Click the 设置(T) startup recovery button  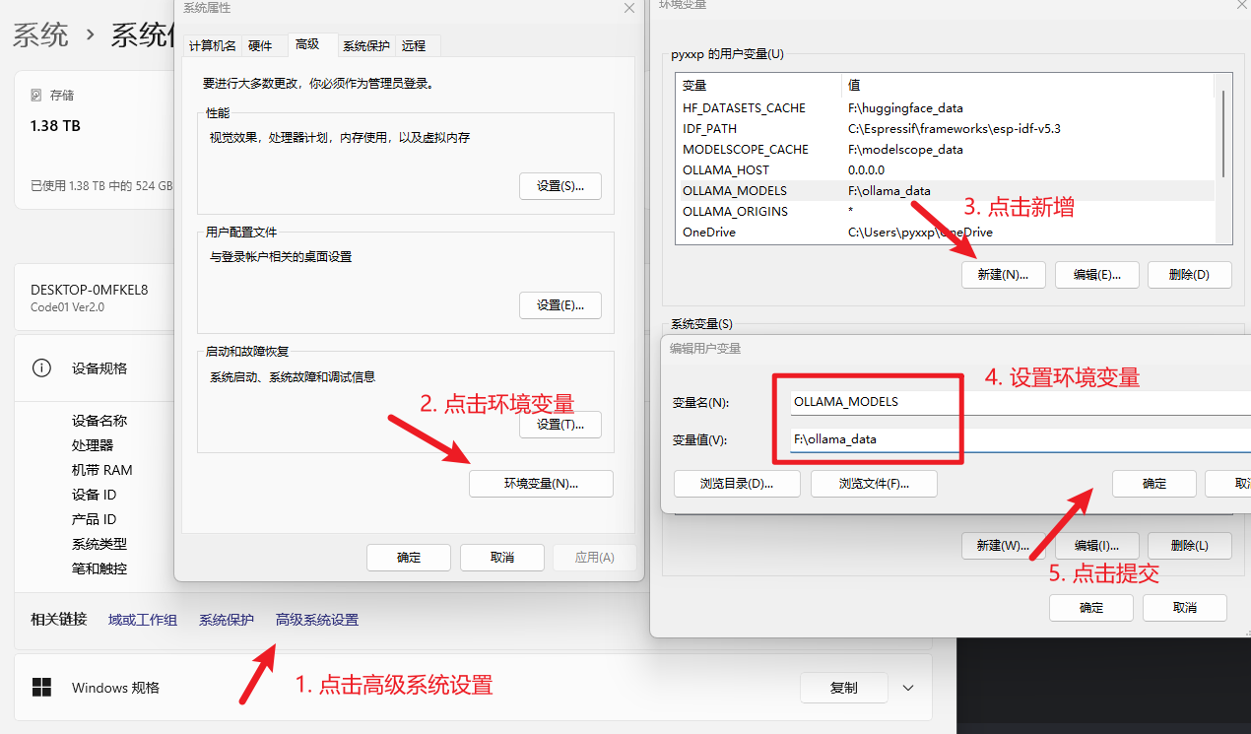[x=560, y=425]
